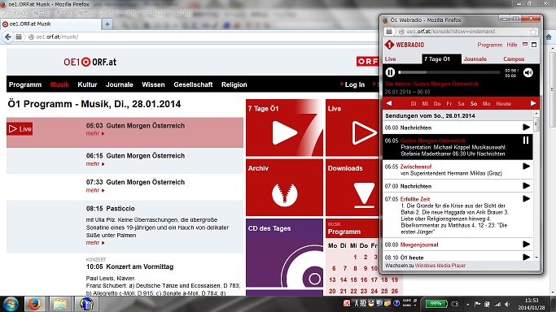The height and width of the screenshot is (312, 556).
Task: Open the Journale tab in Webradio
Action: pyautogui.click(x=475, y=59)
